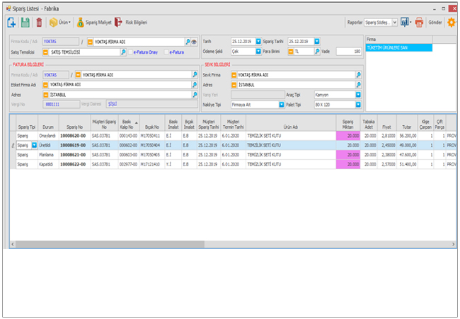
Task: Open the orange settings gear
Action: (451, 23)
